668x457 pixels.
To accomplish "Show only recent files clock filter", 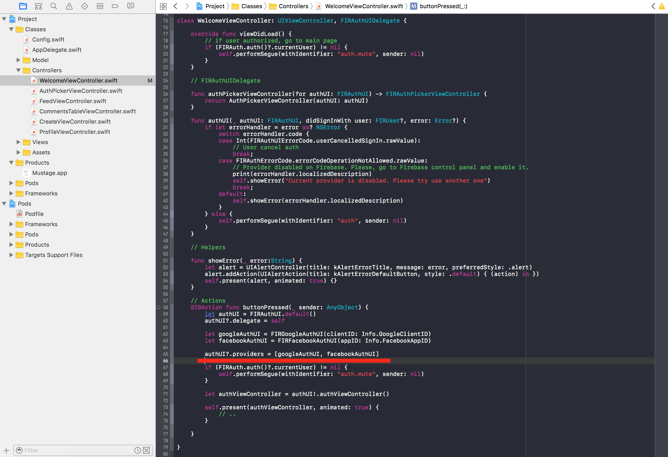I will point(138,450).
